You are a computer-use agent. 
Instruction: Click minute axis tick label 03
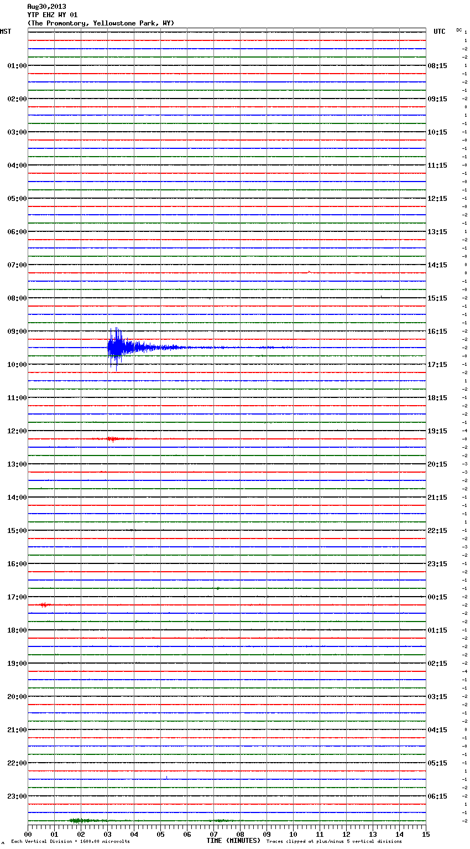coord(107,835)
